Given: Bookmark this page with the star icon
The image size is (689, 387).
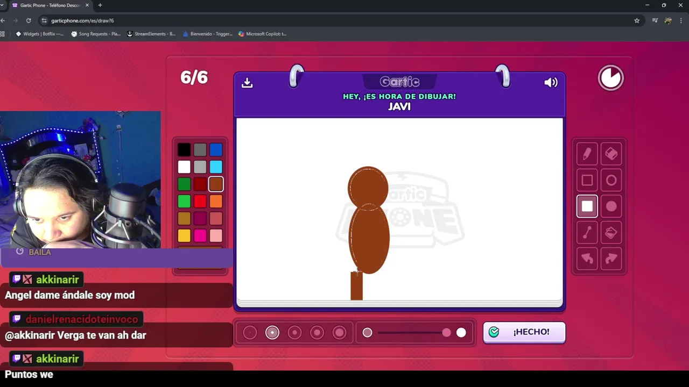Looking at the screenshot, I should click(637, 20).
